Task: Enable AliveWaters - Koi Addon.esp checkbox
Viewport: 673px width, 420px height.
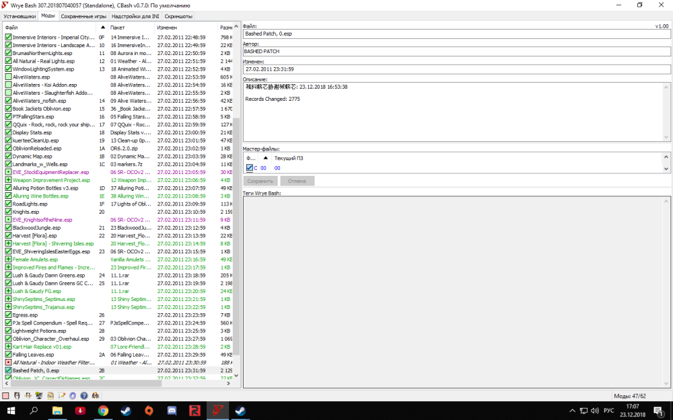Action: pos(8,85)
